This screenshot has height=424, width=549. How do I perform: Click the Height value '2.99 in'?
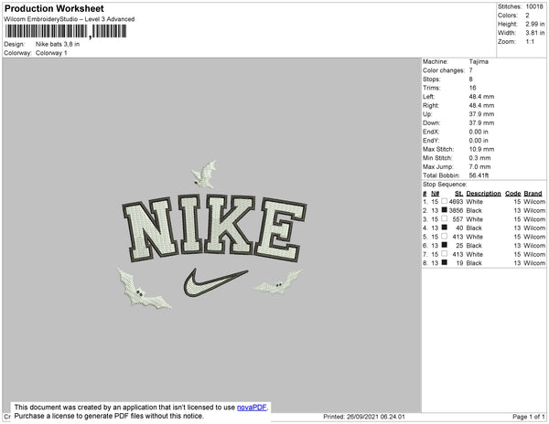click(534, 24)
